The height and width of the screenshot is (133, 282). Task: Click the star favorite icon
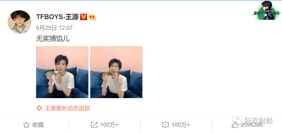pos(26,125)
